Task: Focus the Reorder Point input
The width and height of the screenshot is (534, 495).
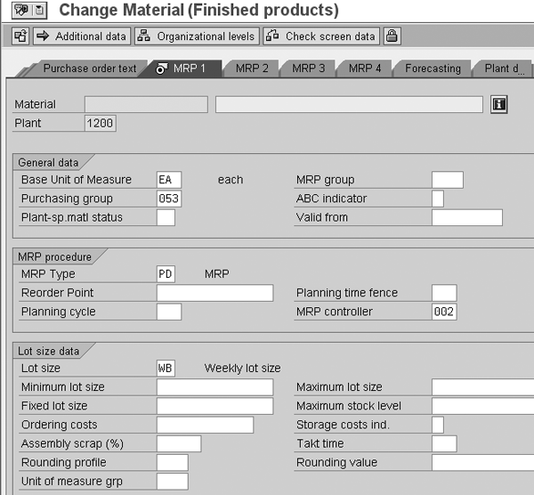Action: pos(214,293)
